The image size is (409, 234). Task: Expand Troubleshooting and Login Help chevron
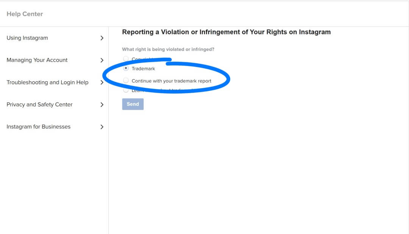102,83
